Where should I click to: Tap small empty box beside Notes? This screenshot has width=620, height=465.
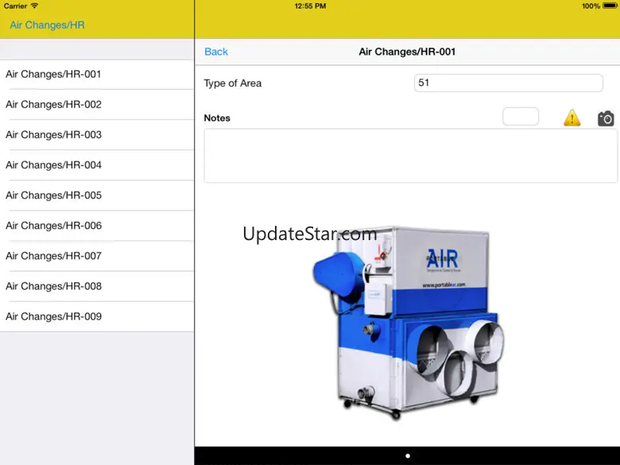click(x=521, y=116)
